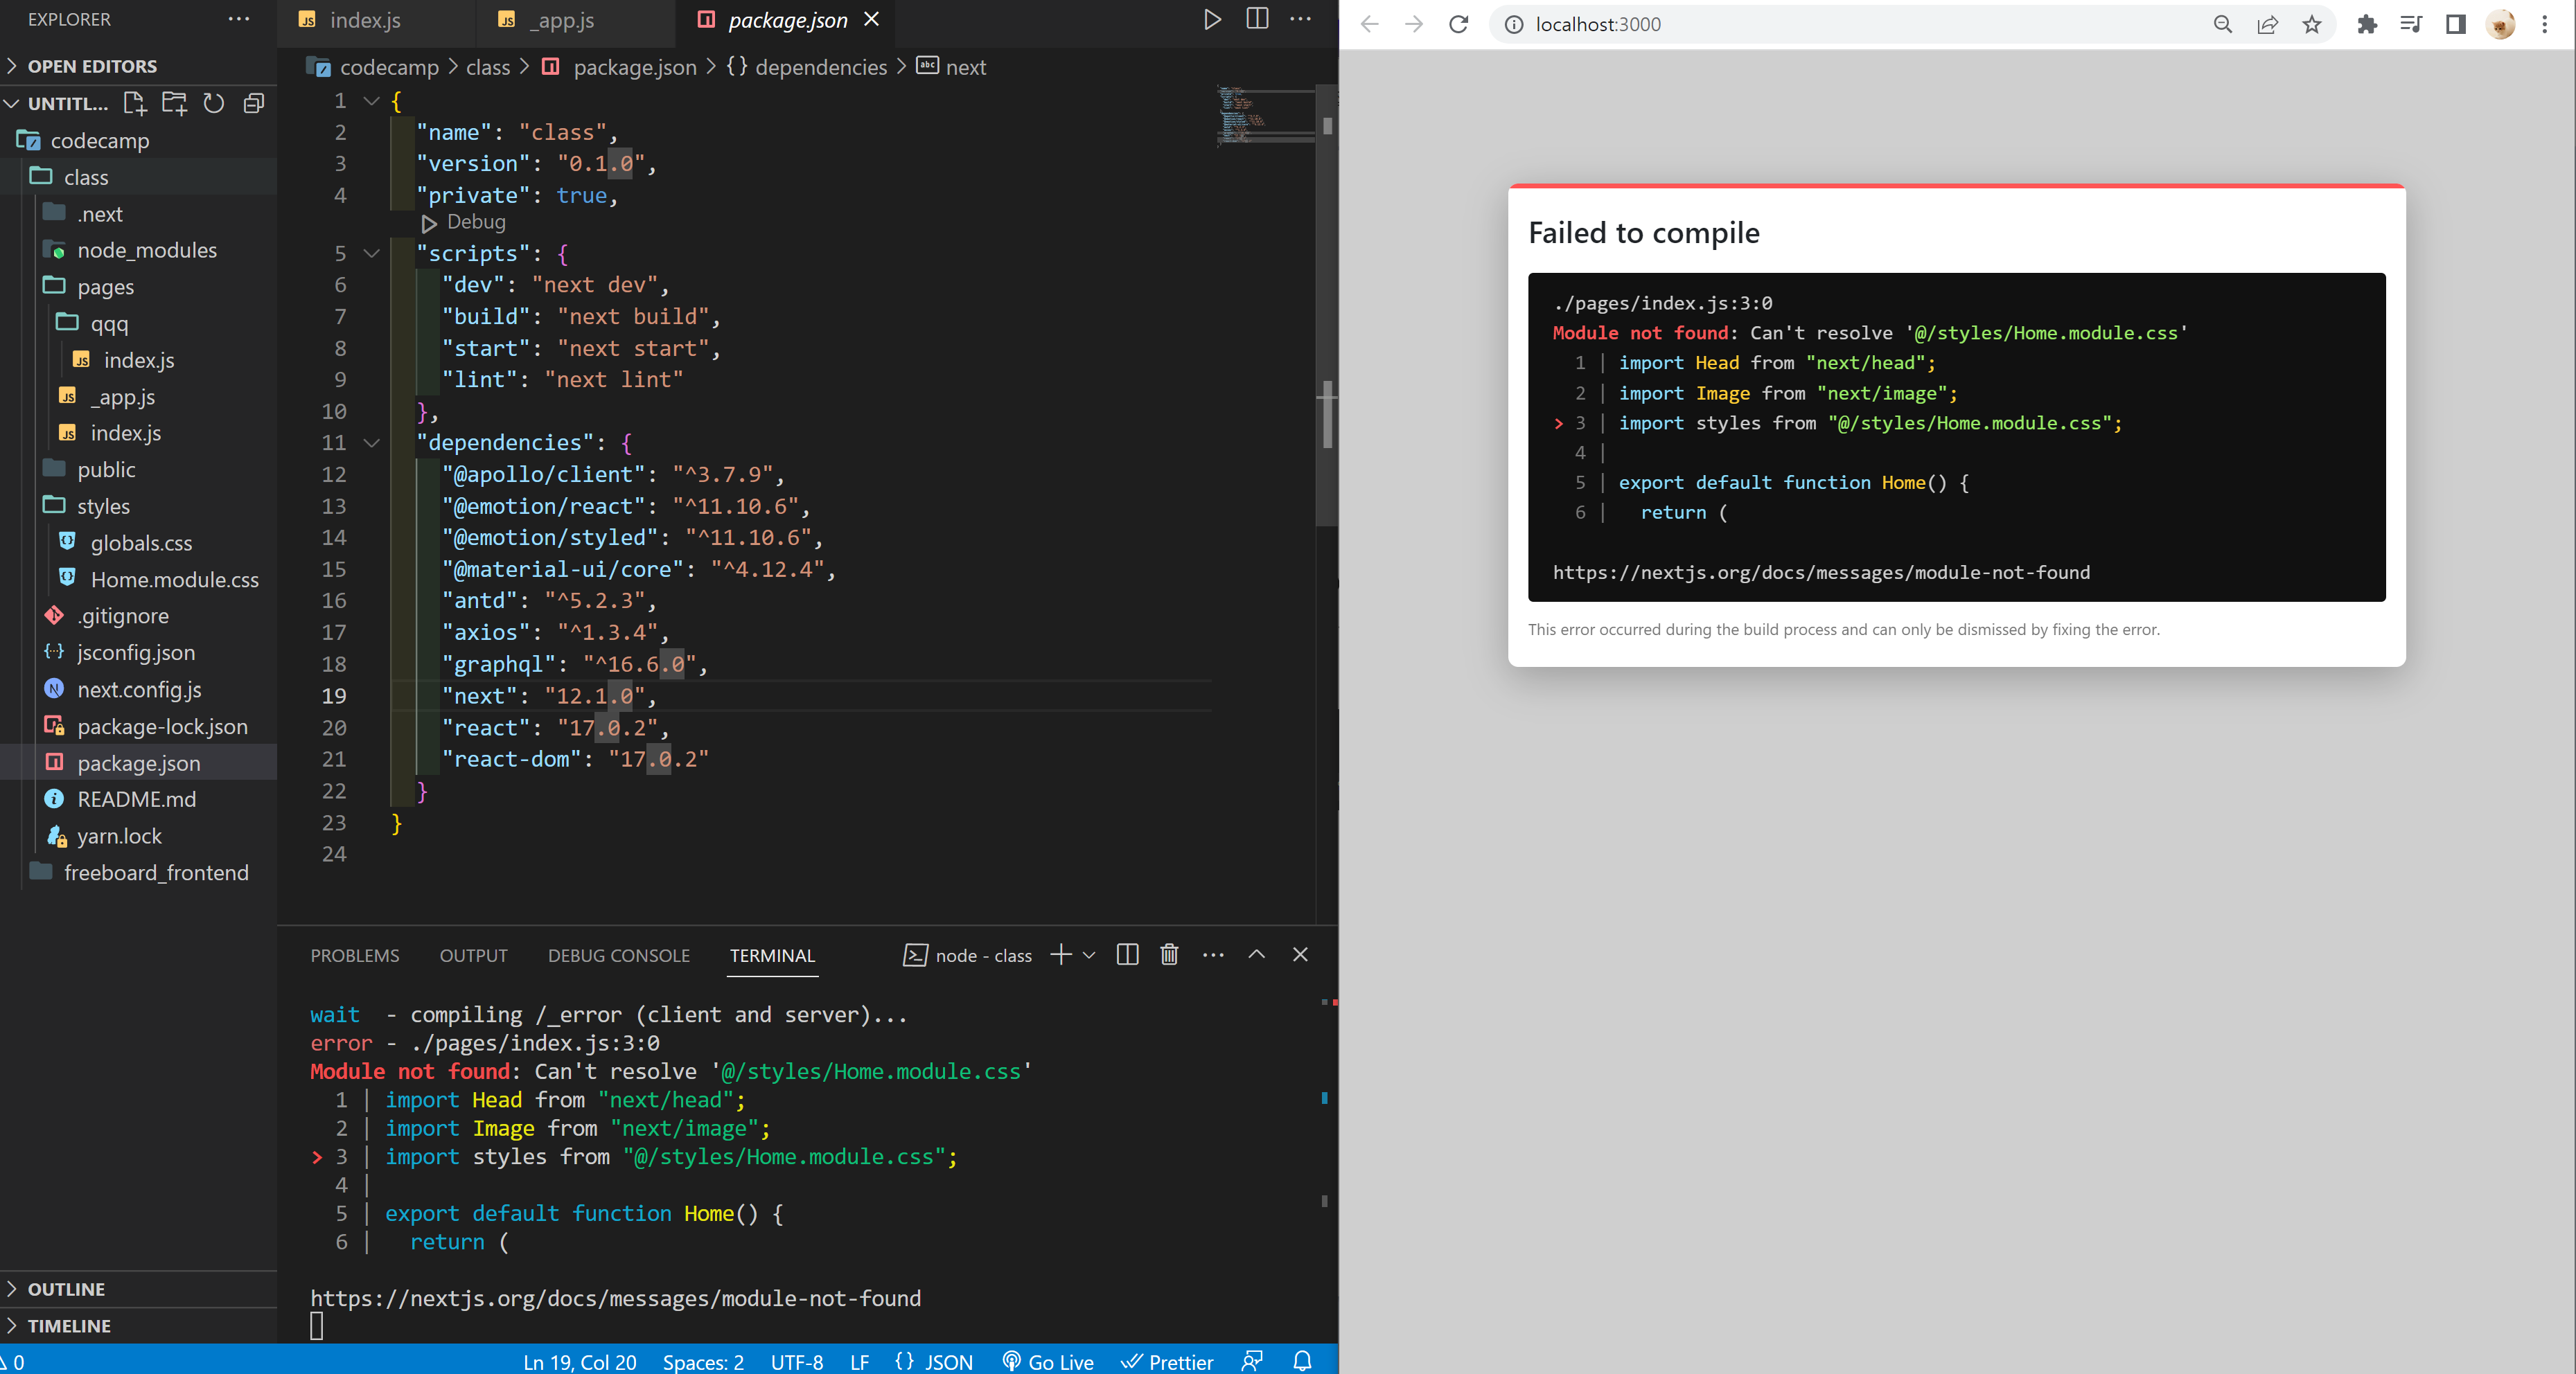Reload the localhost:3000 page in browser
The width and height of the screenshot is (2576, 1374).
tap(1459, 24)
